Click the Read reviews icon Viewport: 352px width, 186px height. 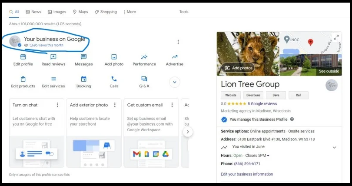(x=53, y=57)
